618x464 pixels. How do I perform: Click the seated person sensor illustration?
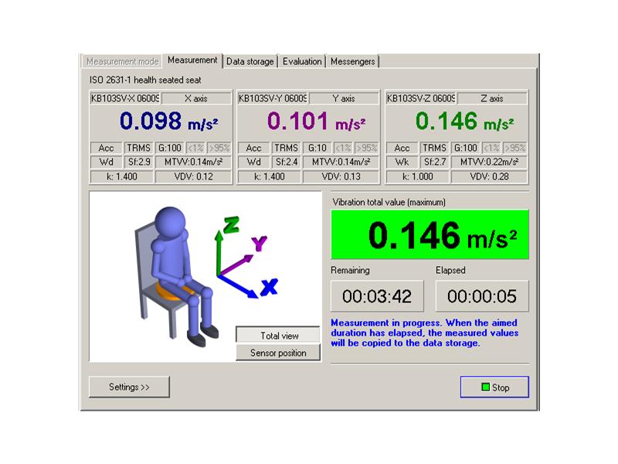click(x=175, y=276)
